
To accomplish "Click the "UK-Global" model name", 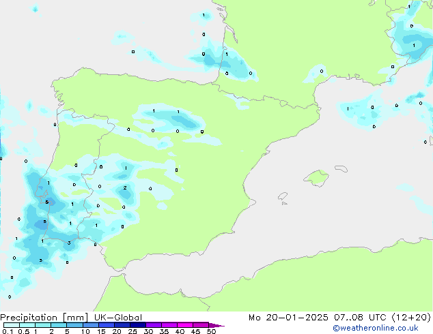I will [118, 318].
